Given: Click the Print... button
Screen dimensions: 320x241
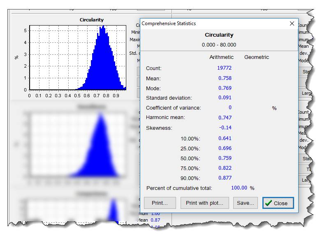Looking at the screenshot, I should click(x=160, y=203).
